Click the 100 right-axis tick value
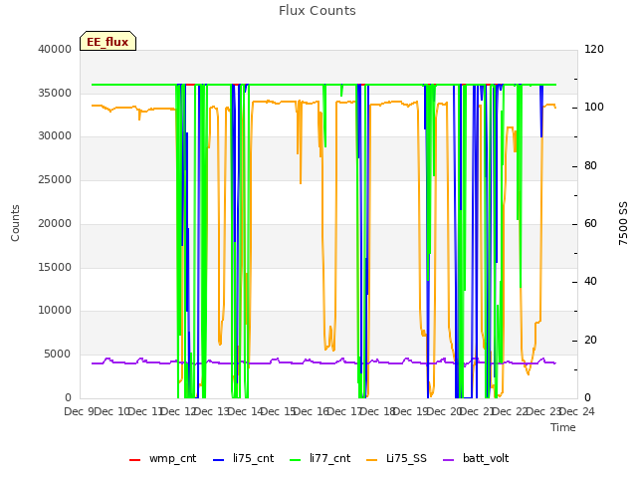The image size is (637, 478). click(594, 108)
